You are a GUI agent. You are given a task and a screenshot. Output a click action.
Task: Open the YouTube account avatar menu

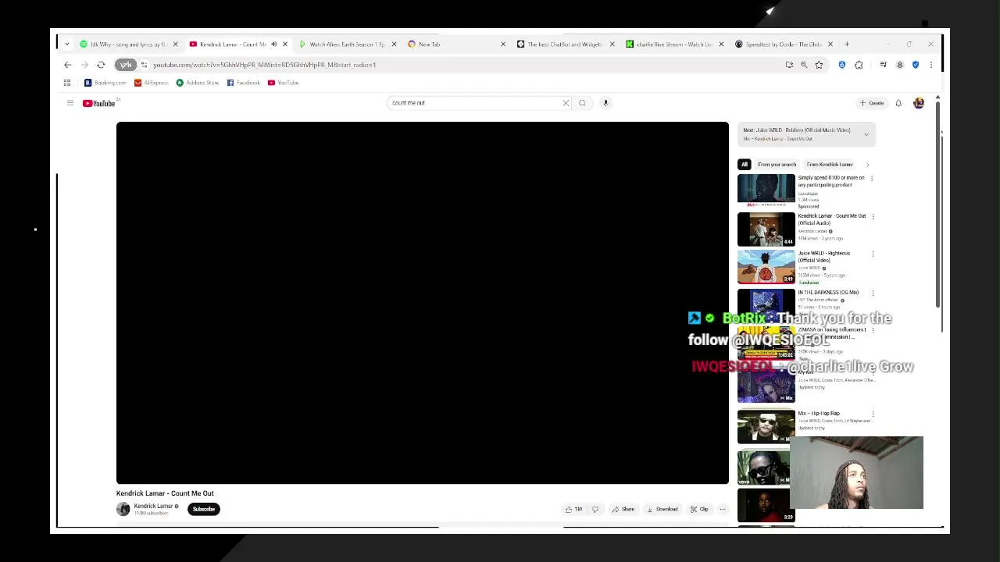[919, 103]
